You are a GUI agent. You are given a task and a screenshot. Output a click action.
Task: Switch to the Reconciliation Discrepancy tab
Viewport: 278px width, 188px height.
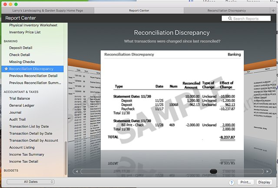tap(227, 10)
